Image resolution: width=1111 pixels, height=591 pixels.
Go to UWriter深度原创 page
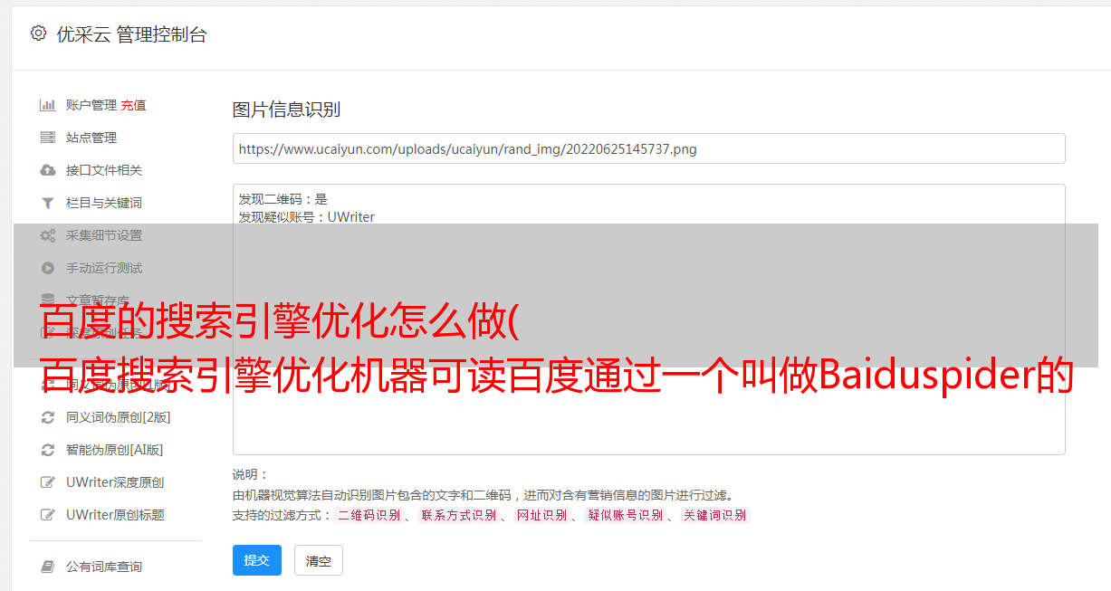pos(115,482)
